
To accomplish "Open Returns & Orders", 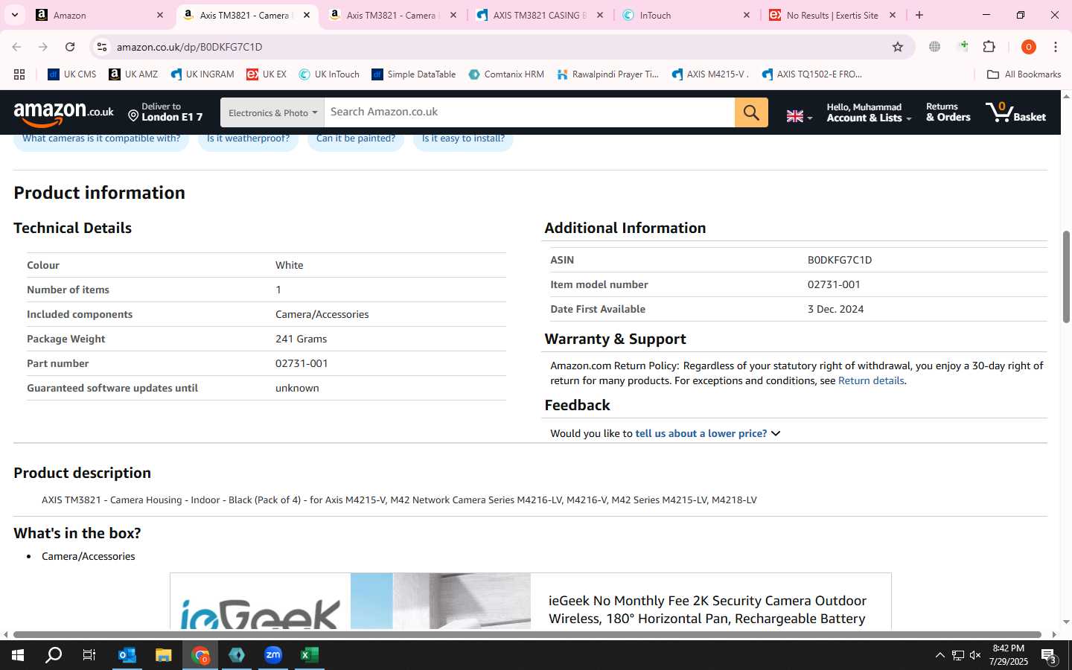I will pyautogui.click(x=948, y=112).
